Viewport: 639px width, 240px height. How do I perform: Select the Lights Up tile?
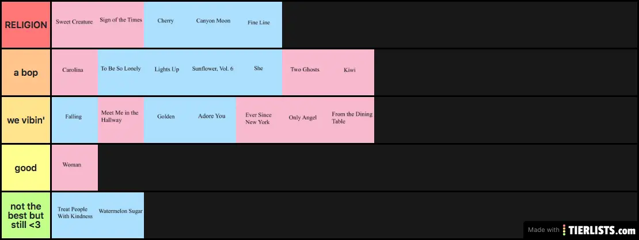(x=166, y=72)
